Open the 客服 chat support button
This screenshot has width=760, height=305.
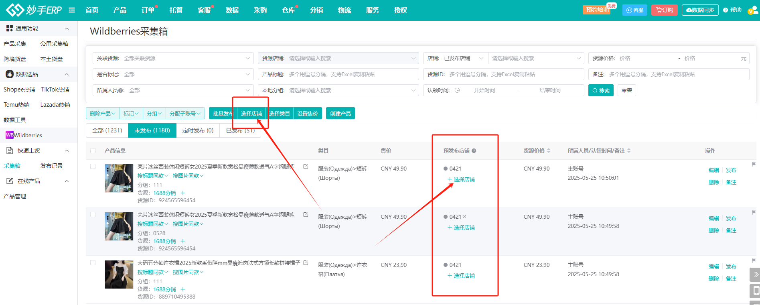tap(635, 10)
